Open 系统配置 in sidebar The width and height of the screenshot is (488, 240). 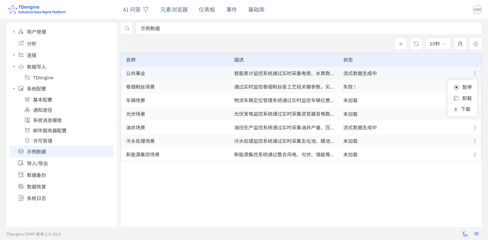point(36,89)
